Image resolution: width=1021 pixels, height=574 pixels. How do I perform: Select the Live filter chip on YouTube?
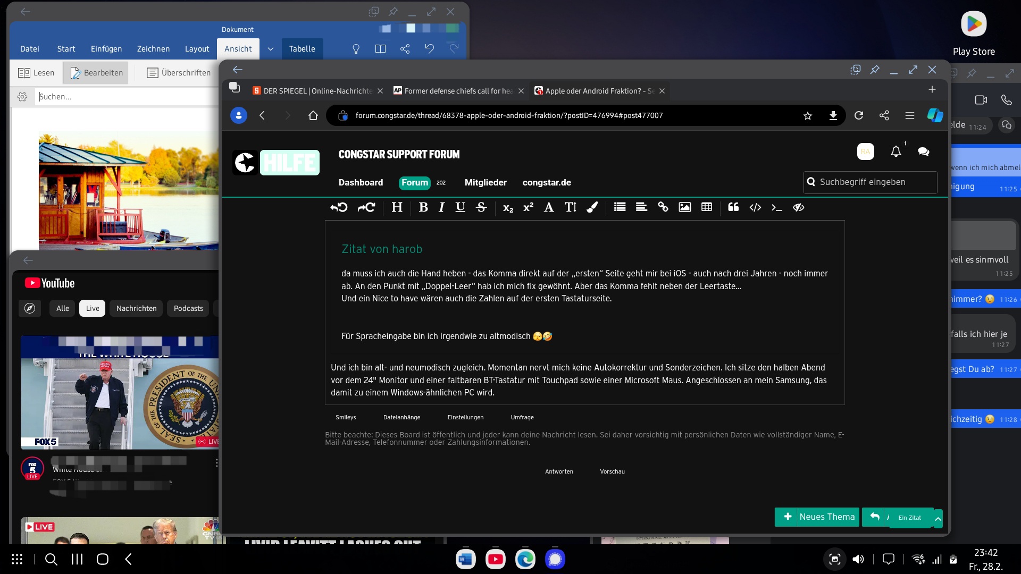click(x=93, y=308)
